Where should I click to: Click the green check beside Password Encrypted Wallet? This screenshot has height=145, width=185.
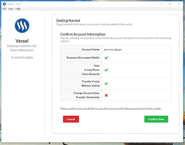coord(106,58)
